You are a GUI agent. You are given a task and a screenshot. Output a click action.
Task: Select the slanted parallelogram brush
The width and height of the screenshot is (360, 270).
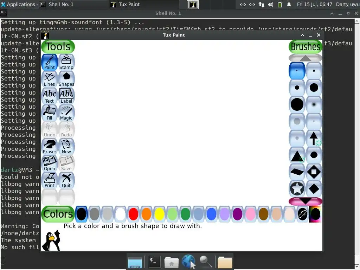tap(297, 172)
